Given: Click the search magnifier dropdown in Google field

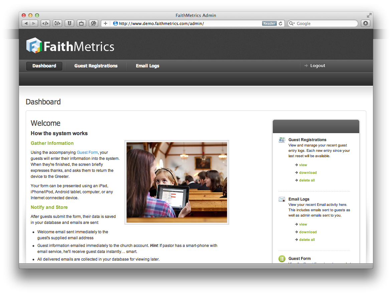Looking at the screenshot, I should [292, 23].
